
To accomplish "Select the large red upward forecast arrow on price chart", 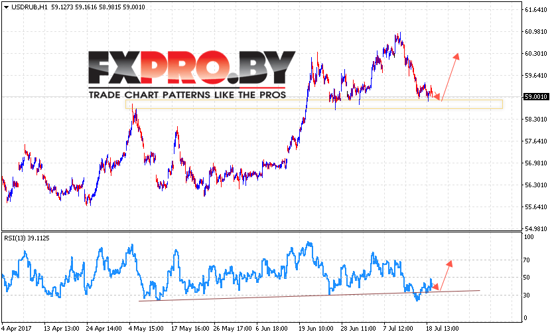I will click(450, 77).
